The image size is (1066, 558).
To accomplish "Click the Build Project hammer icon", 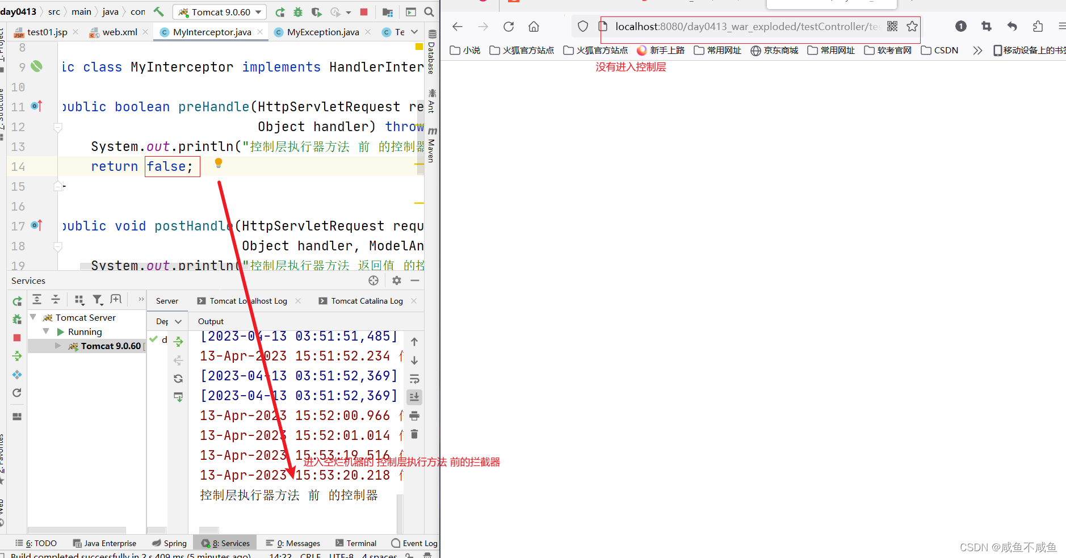I will click(159, 11).
